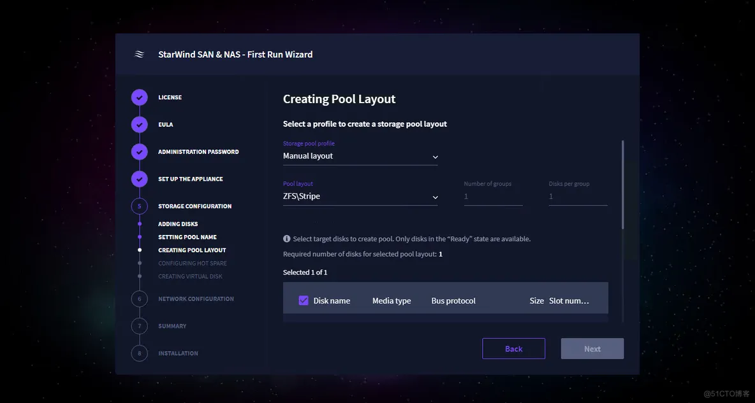Click the step 5 Storage Configuration circle

click(140, 206)
